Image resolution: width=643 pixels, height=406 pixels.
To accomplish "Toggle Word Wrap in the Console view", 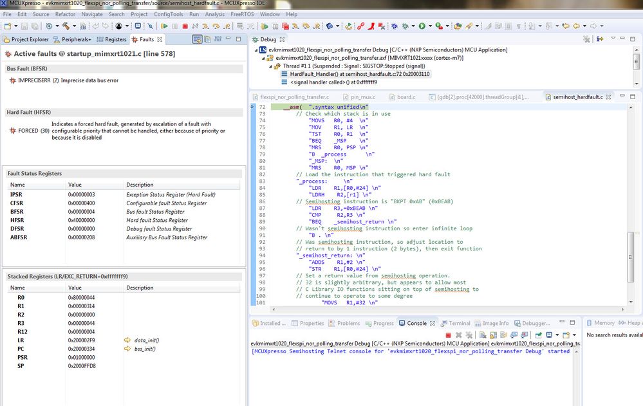I will (x=503, y=335).
